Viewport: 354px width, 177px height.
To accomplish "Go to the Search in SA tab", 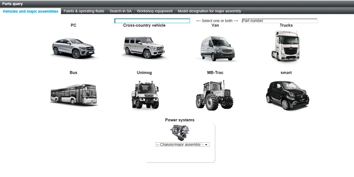I will pyautogui.click(x=121, y=11).
